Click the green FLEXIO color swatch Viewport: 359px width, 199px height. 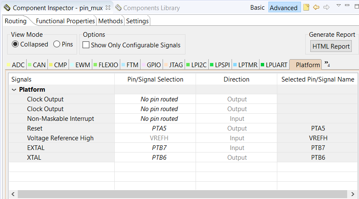(96, 65)
